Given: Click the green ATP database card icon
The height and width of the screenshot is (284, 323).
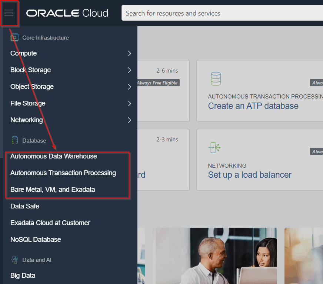Looking at the screenshot, I should 216,79.
